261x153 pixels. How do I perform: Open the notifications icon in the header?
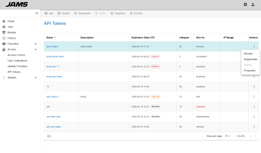(x=245, y=4)
